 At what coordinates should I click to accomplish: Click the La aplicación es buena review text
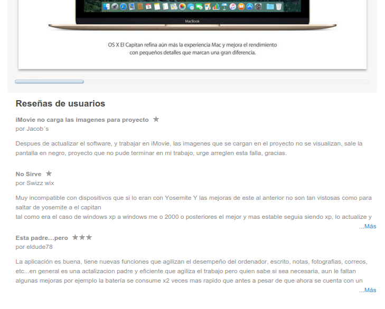click(192, 271)
